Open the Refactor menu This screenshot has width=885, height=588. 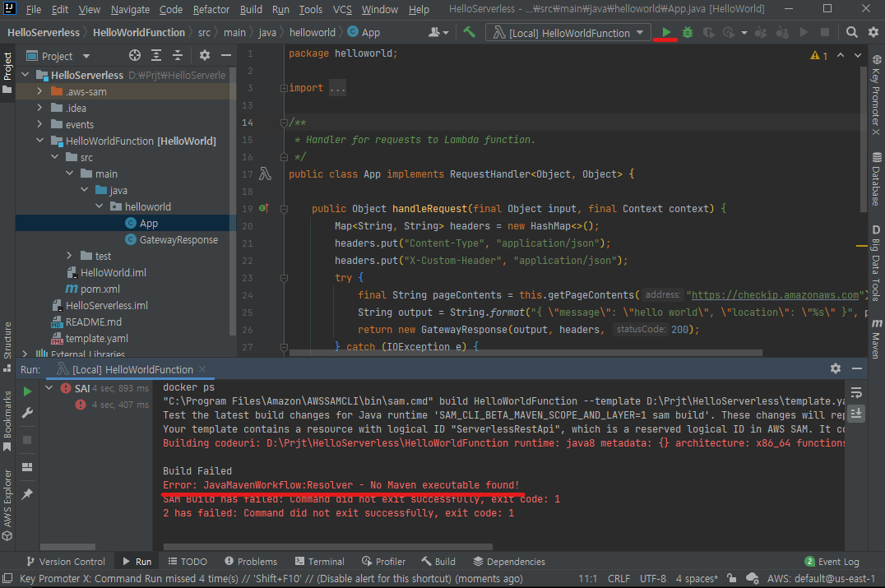point(211,9)
